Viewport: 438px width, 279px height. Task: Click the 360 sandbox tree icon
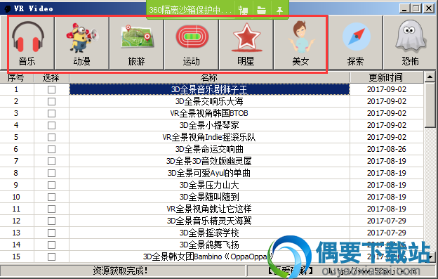[244, 11]
